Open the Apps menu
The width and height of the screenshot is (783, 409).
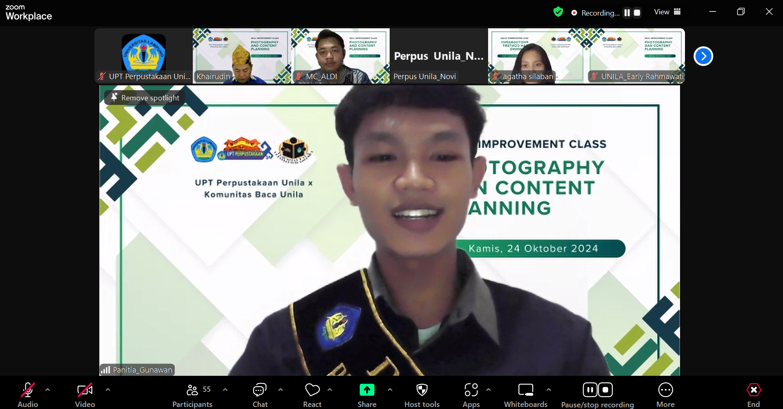pyautogui.click(x=471, y=395)
